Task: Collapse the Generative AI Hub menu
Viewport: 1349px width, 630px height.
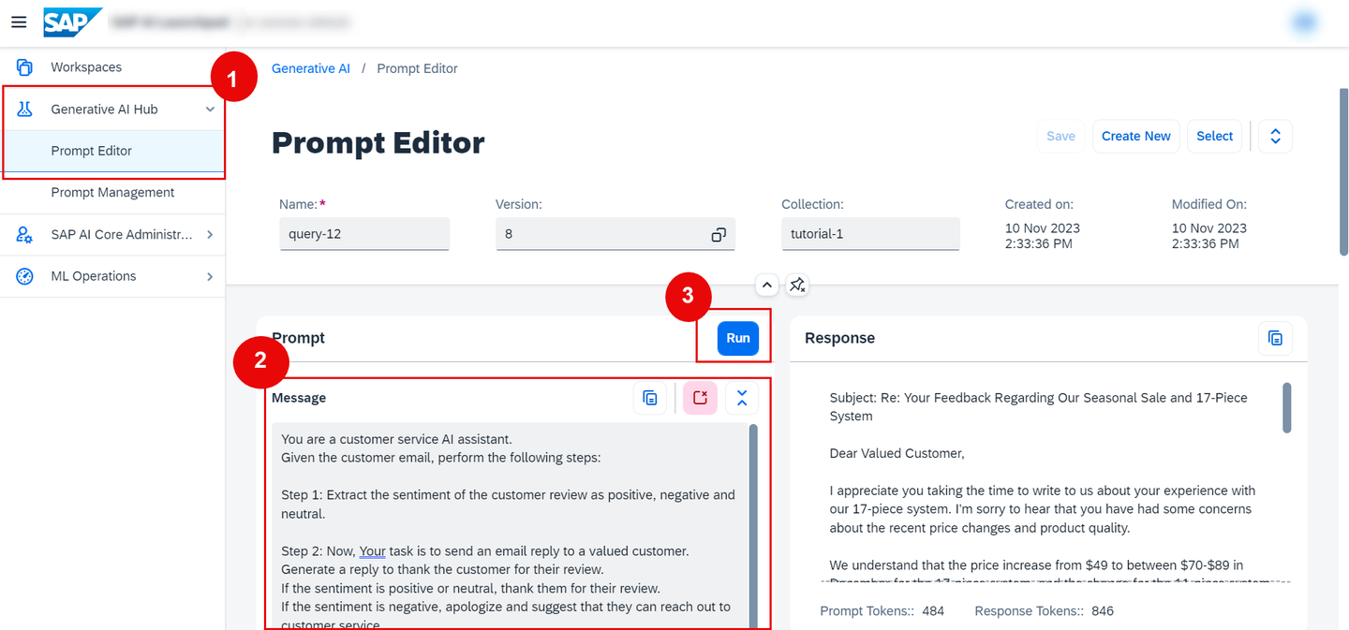Action: 210,110
